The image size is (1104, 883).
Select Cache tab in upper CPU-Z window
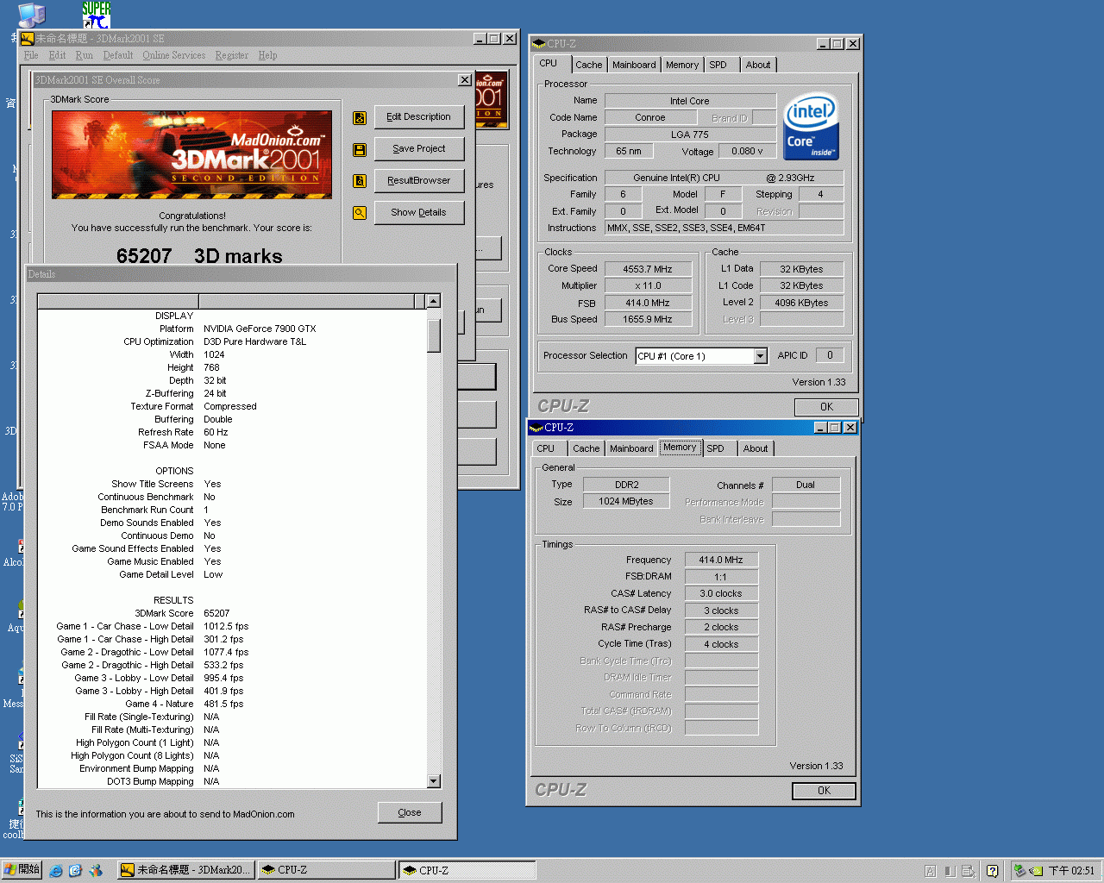pos(589,65)
